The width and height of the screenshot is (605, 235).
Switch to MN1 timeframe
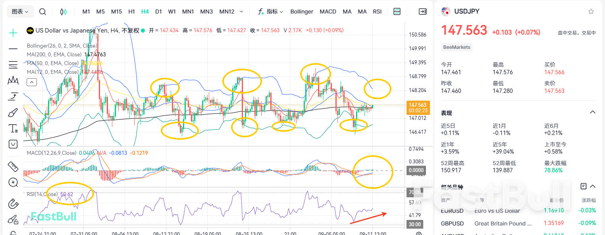tap(188, 12)
